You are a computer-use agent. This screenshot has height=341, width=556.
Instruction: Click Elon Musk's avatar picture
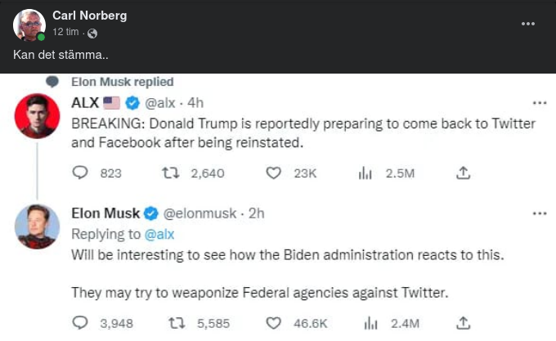[36, 227]
